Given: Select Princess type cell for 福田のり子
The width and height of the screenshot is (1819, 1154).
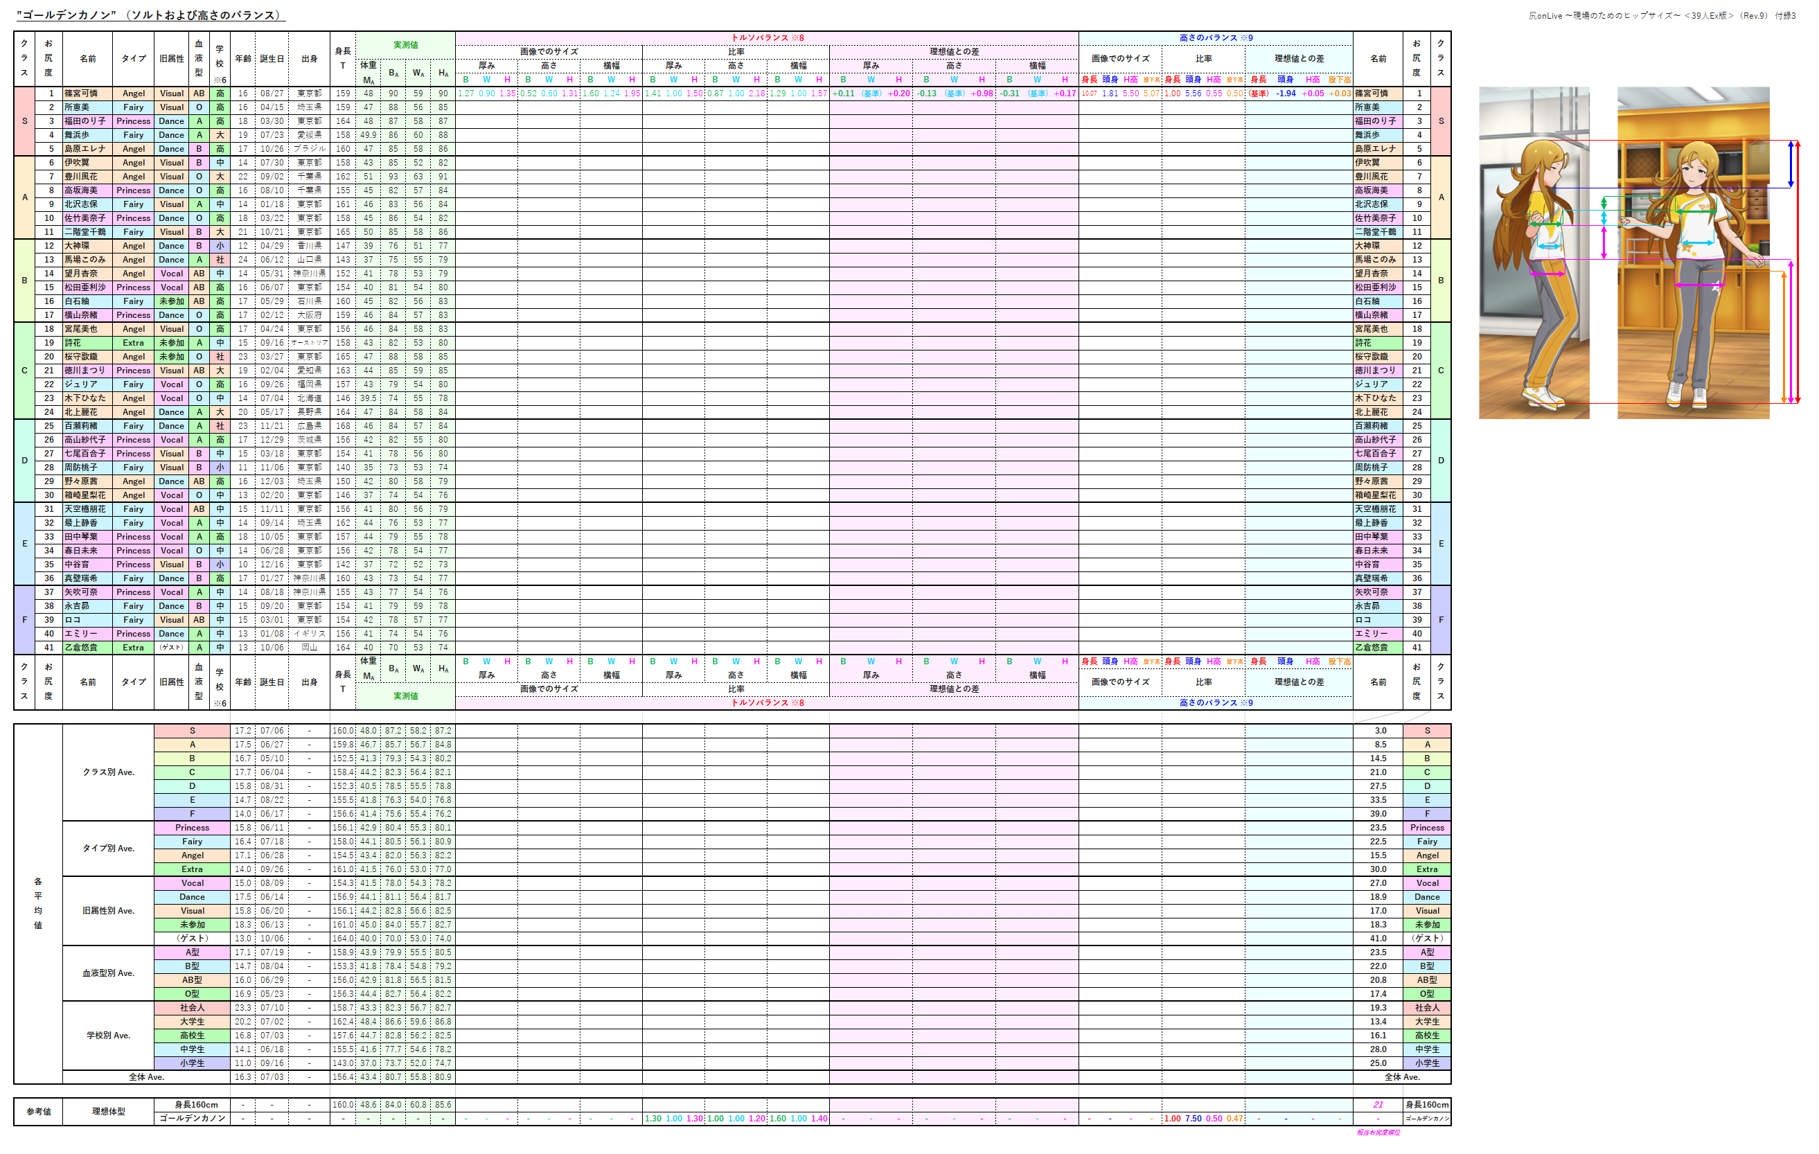Looking at the screenshot, I should [133, 121].
